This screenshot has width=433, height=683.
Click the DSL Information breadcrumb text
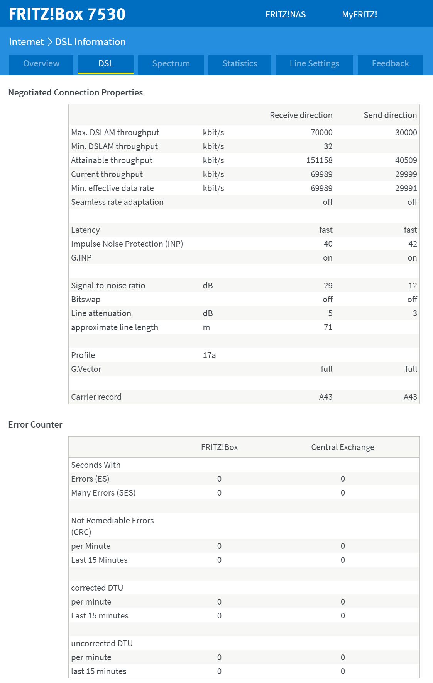coord(90,42)
